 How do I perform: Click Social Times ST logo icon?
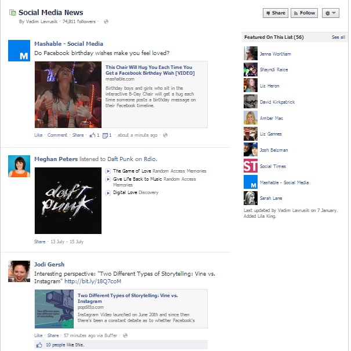click(251, 166)
